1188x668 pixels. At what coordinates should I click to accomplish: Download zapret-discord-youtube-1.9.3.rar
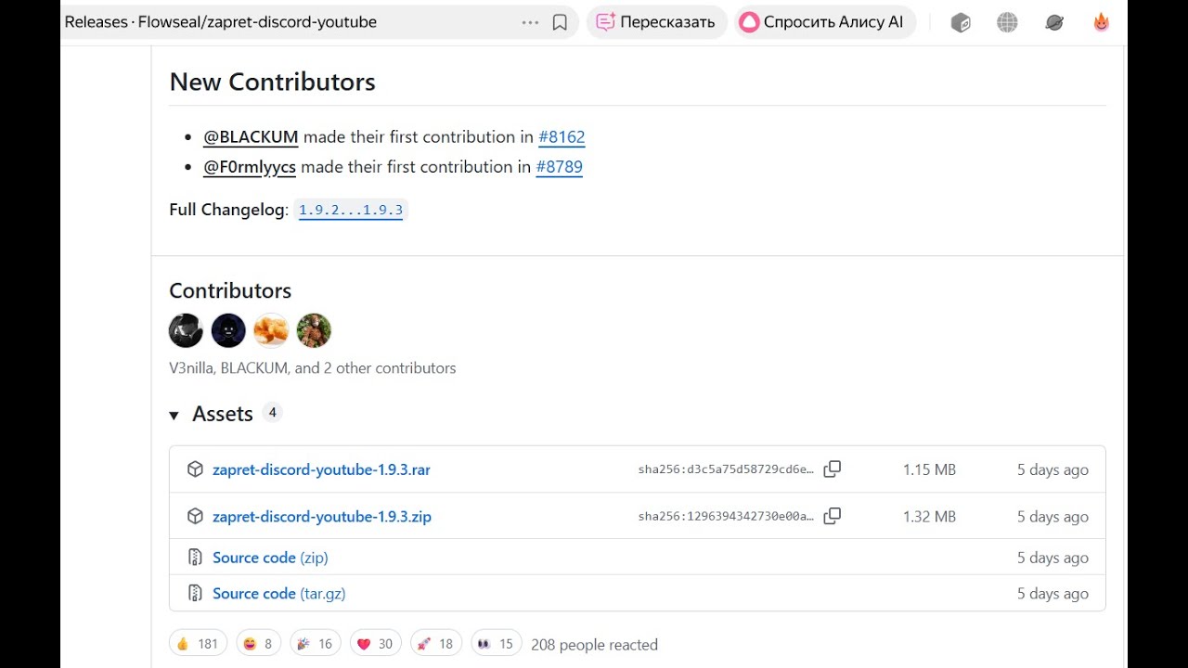[x=321, y=469]
